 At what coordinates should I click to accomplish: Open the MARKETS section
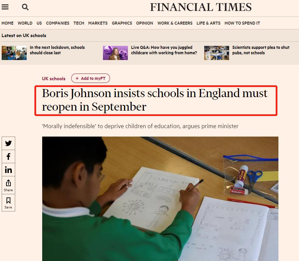(x=98, y=23)
